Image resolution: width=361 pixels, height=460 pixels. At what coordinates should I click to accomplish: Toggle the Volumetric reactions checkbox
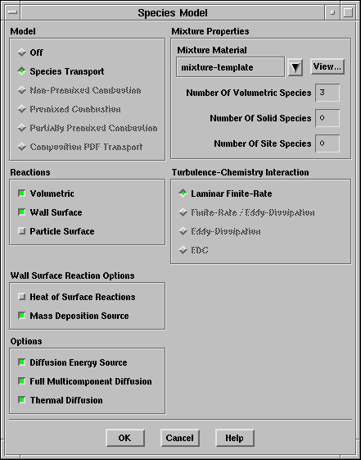(21, 194)
